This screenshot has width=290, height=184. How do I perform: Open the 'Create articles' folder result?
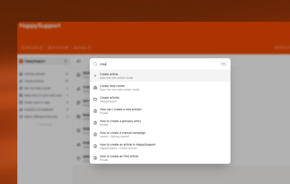click(160, 99)
